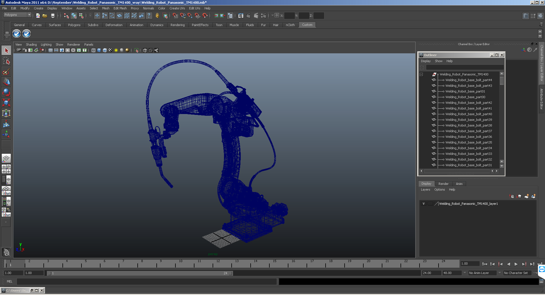Click the range slider bar handle
The width and height of the screenshot is (545, 295).
[140, 273]
